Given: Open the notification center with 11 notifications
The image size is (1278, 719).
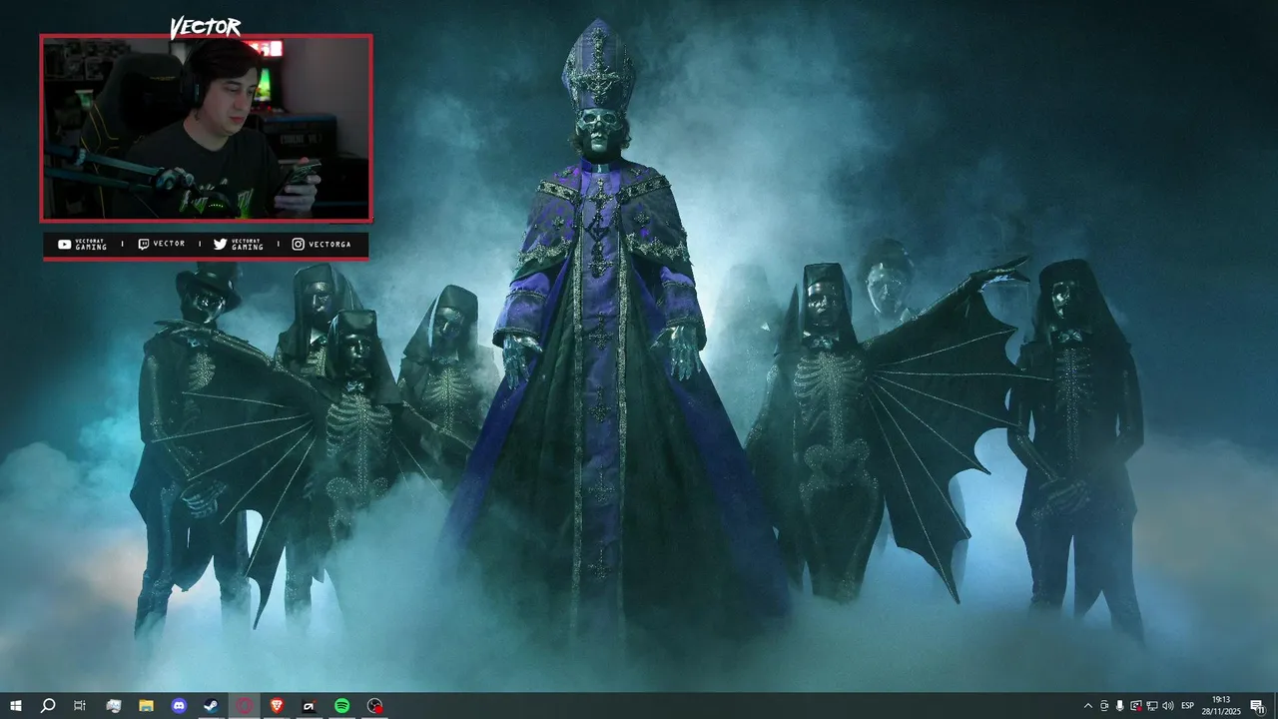Looking at the screenshot, I should pos(1257,706).
